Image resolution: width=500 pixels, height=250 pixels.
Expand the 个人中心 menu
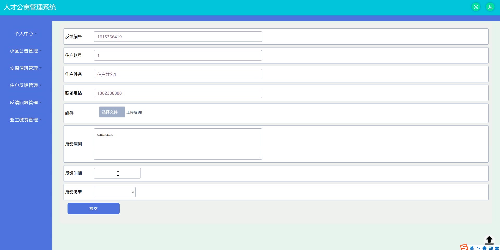coord(26,34)
